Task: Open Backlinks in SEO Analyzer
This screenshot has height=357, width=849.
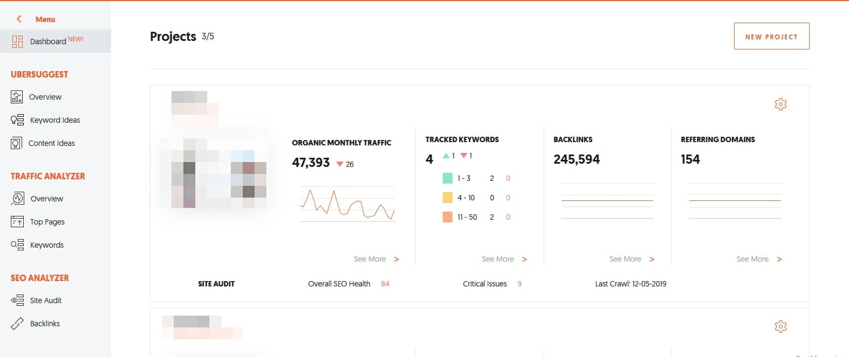Action: (x=45, y=324)
